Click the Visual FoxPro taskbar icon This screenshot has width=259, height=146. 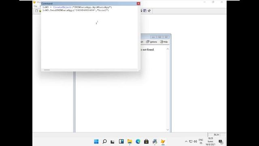point(163,142)
